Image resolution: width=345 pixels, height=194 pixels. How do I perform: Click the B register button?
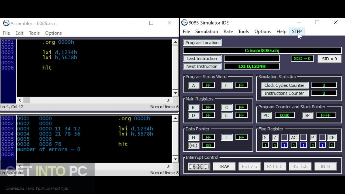click(193, 108)
